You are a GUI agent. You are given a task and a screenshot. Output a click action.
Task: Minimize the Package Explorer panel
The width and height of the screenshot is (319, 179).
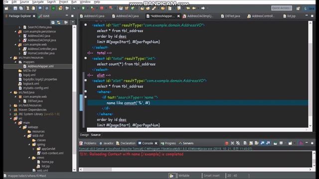coord(67,16)
